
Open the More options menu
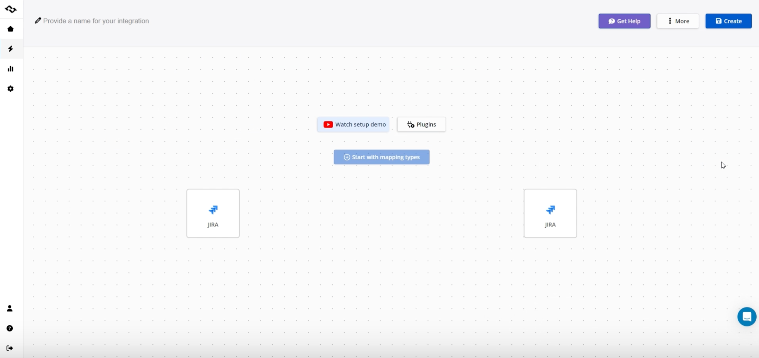click(678, 21)
